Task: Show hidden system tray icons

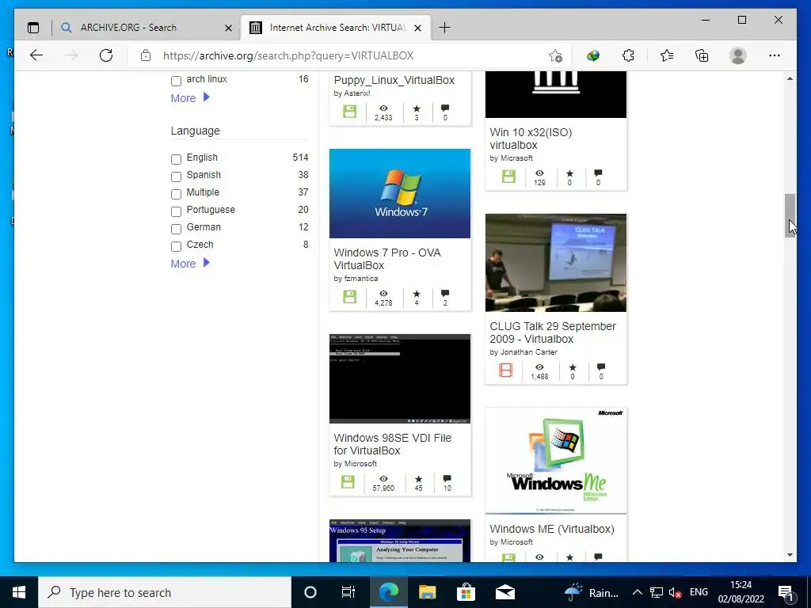Action: click(x=638, y=592)
